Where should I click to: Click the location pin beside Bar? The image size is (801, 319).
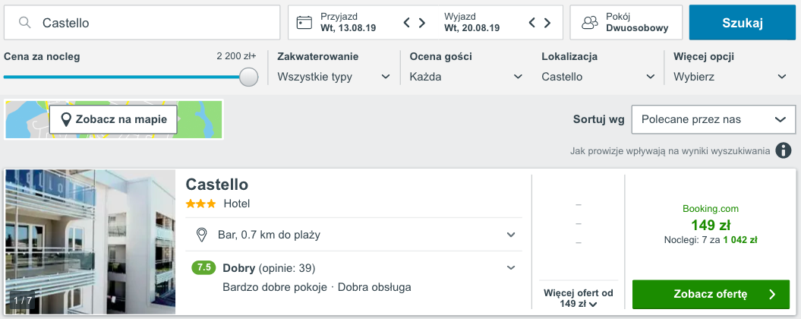point(202,235)
